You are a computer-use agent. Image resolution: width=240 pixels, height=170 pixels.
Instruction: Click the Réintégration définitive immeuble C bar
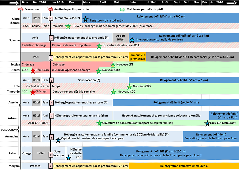click(184, 166)
